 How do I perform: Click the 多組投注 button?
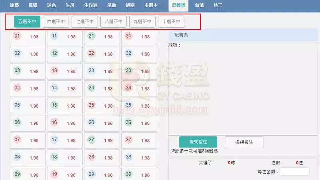coord(244,142)
